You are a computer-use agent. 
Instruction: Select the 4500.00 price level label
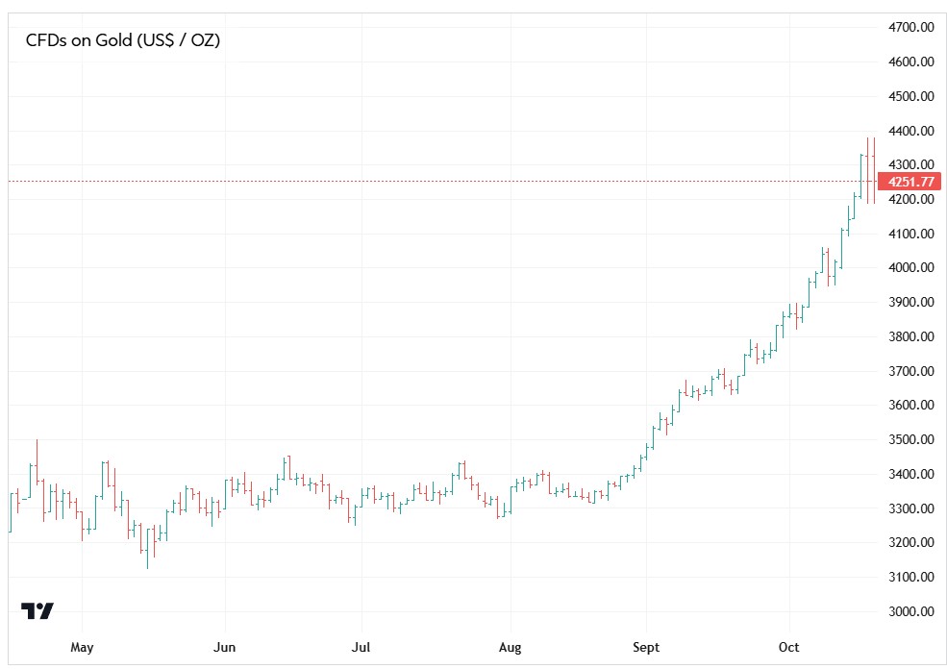pos(910,96)
